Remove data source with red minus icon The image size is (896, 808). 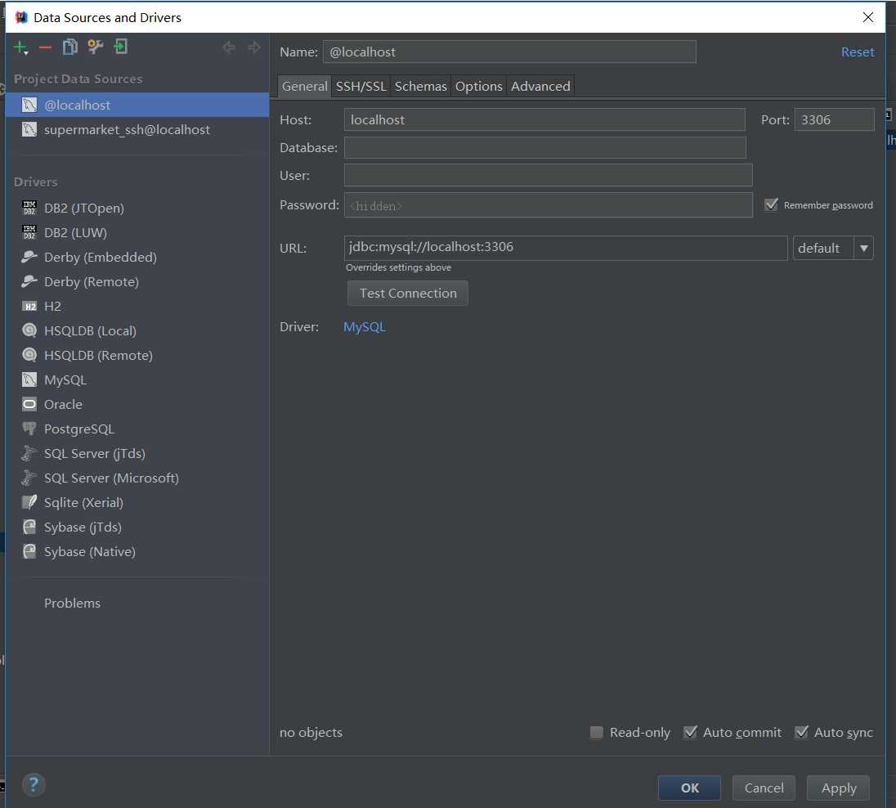point(45,47)
